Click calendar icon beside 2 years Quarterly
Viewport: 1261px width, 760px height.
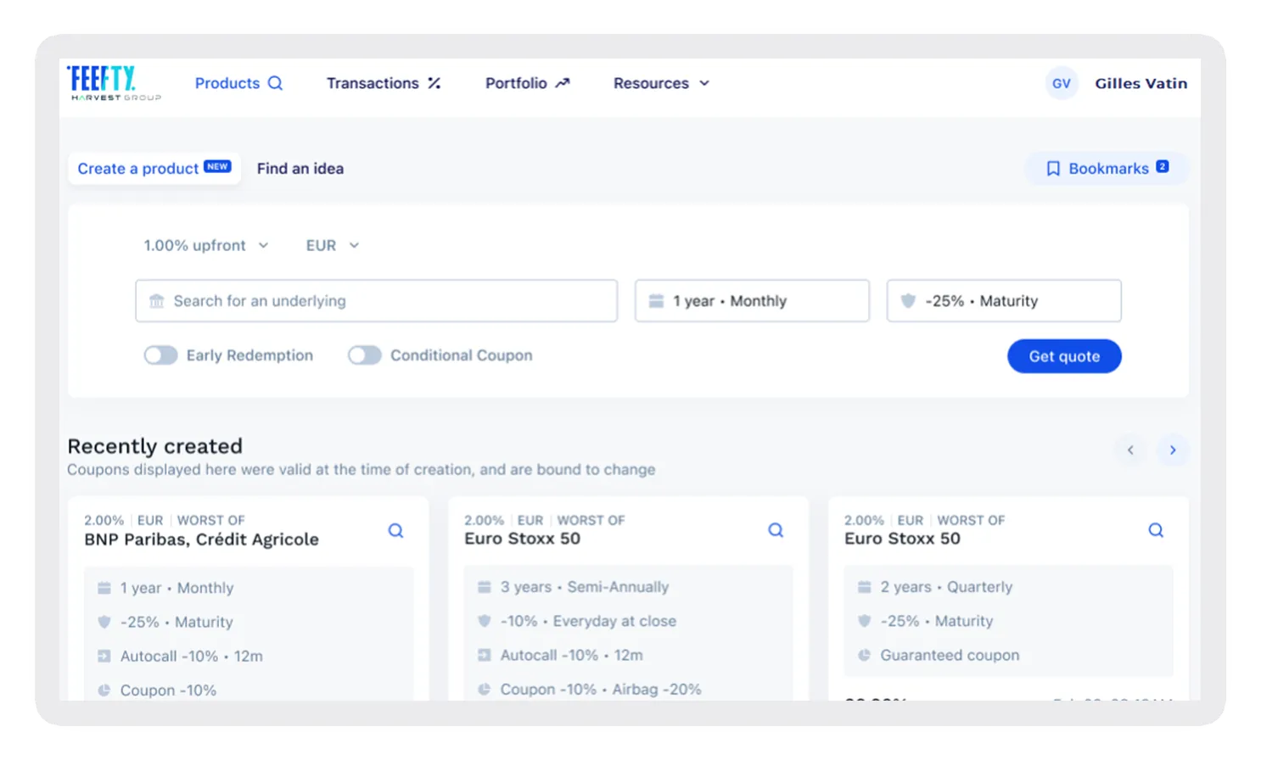pyautogui.click(x=865, y=587)
